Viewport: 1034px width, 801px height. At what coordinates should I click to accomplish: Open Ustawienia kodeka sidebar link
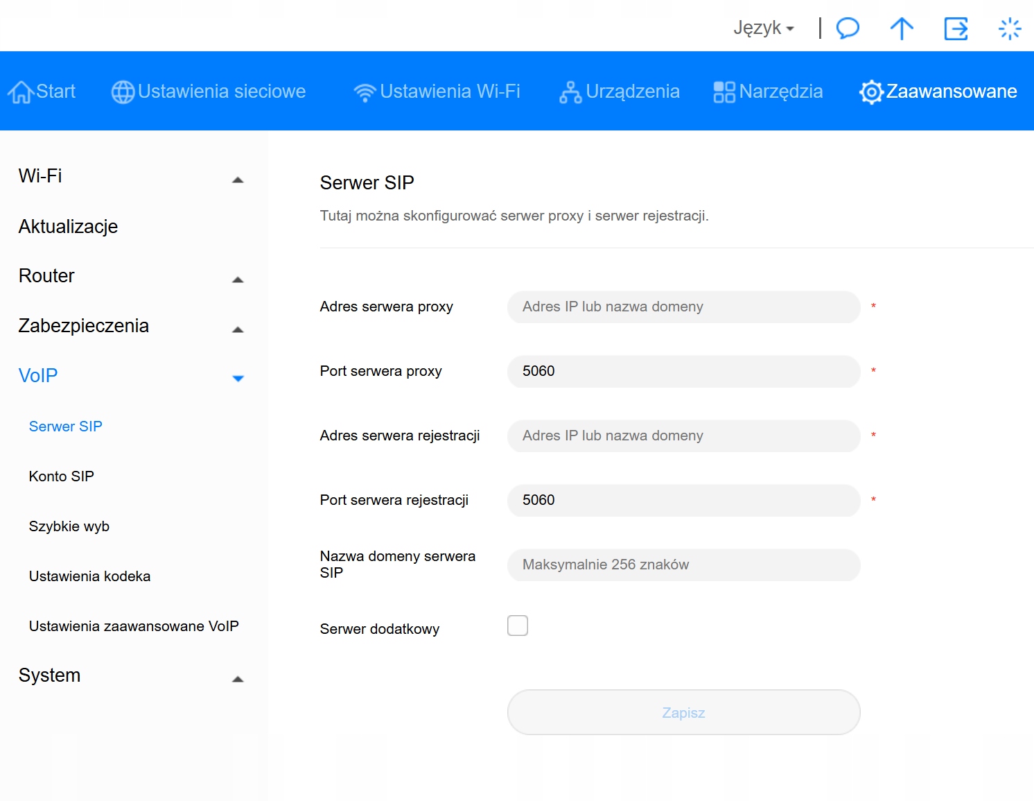(90, 576)
